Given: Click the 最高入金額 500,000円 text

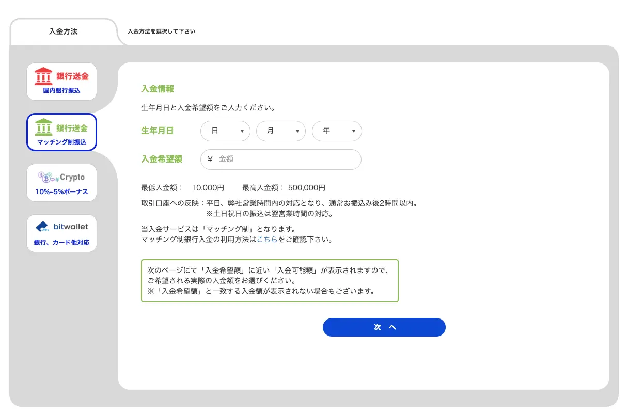Looking at the screenshot, I should (284, 188).
